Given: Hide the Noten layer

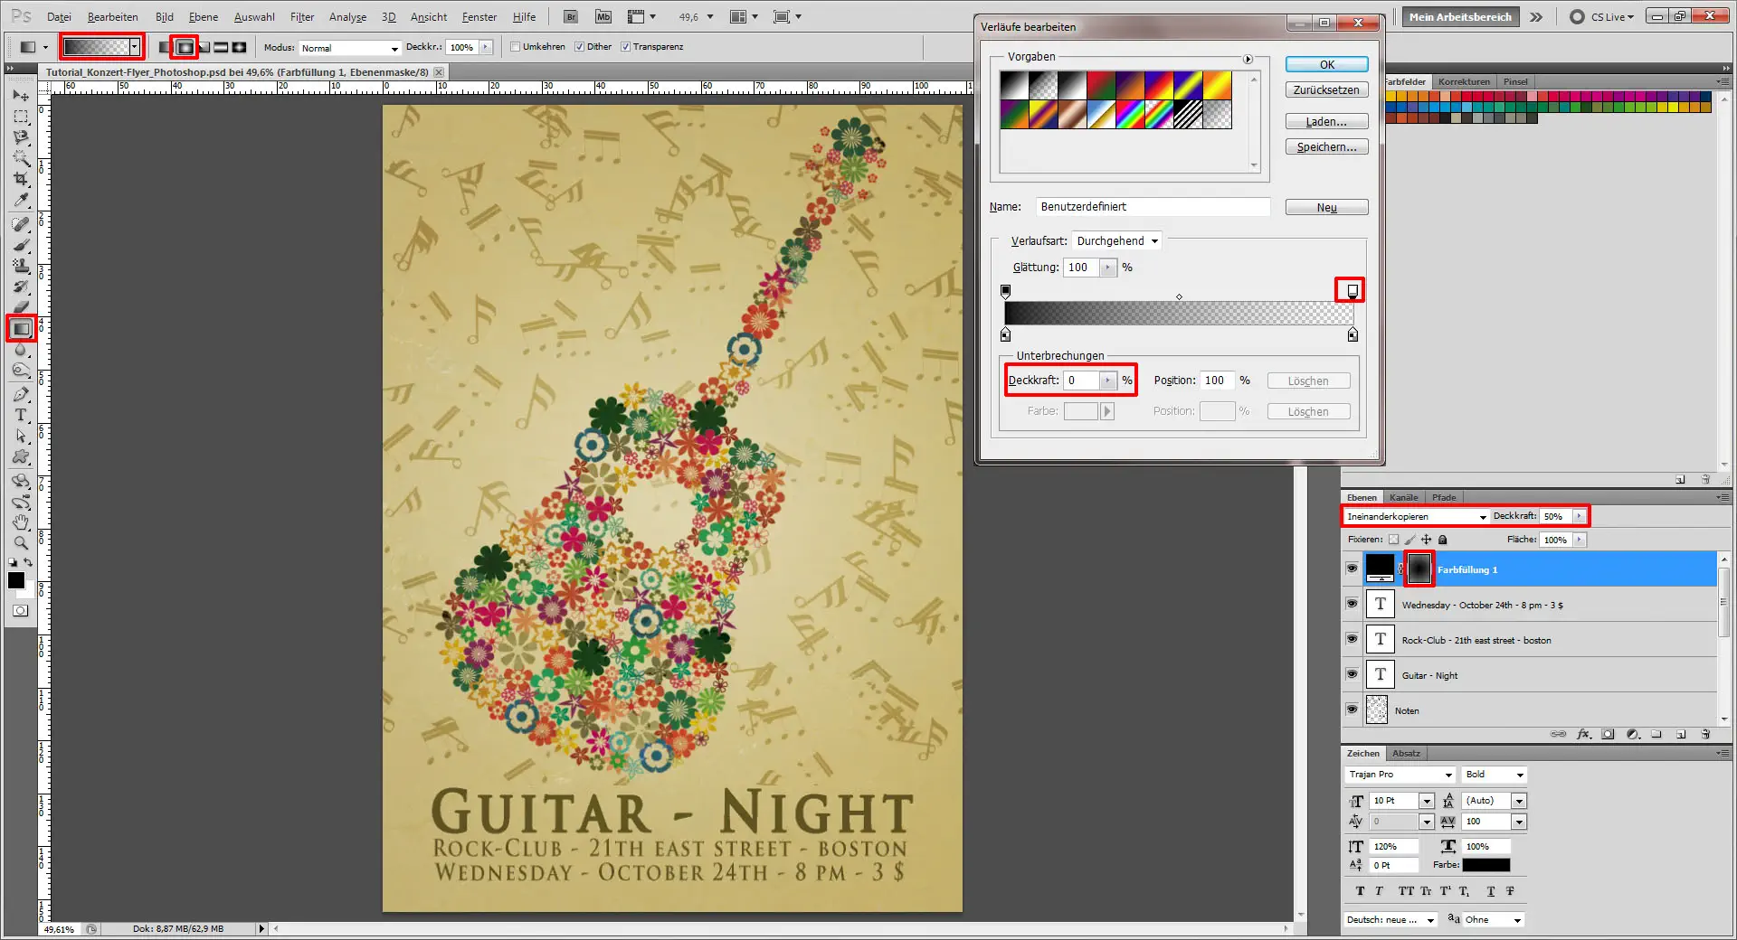Looking at the screenshot, I should [1352, 710].
